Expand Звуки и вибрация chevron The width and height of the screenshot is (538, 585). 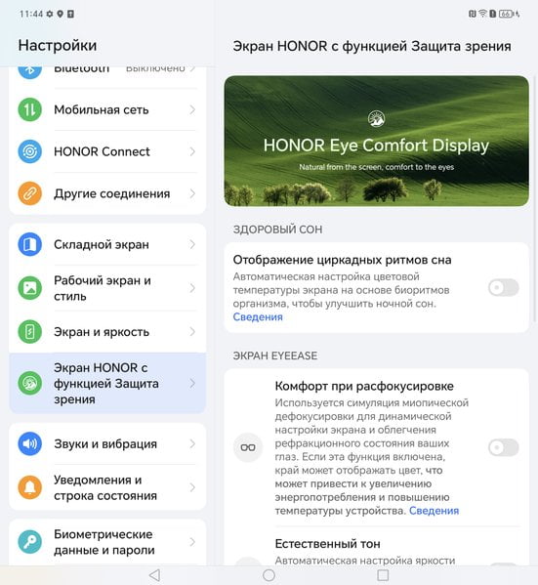(x=192, y=443)
